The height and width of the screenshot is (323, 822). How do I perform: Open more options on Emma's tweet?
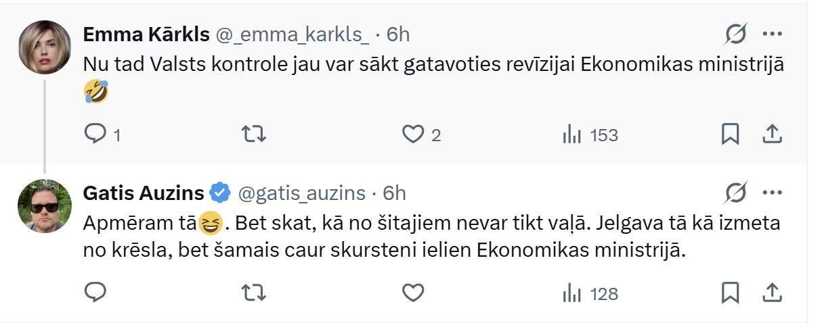[x=773, y=34]
